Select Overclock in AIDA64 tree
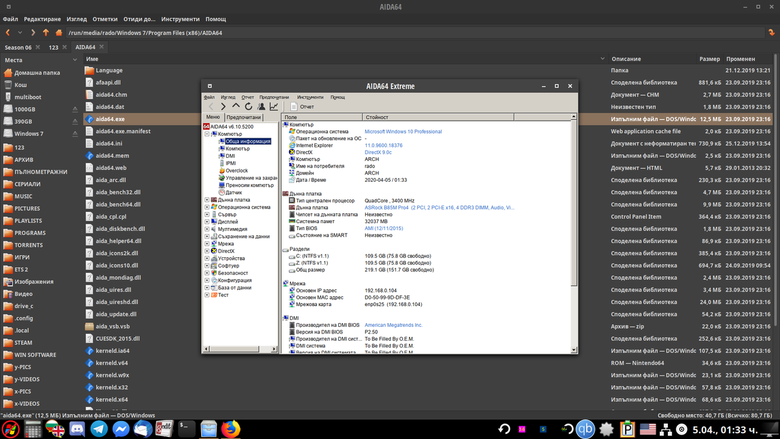This screenshot has height=439, width=780. coord(236,171)
